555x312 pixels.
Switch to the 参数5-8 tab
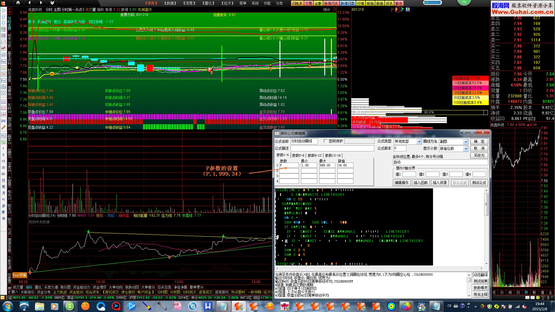pyautogui.click(x=298, y=155)
